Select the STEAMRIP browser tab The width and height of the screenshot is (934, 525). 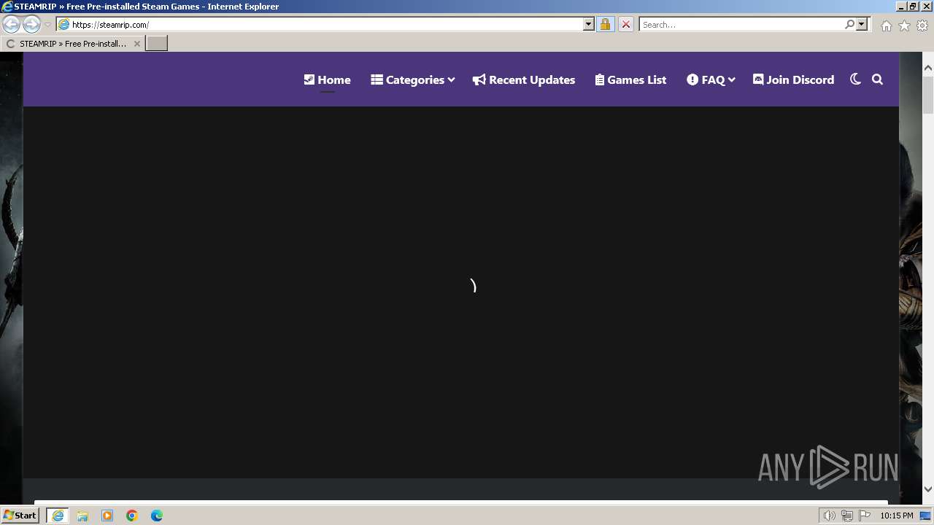coord(72,44)
